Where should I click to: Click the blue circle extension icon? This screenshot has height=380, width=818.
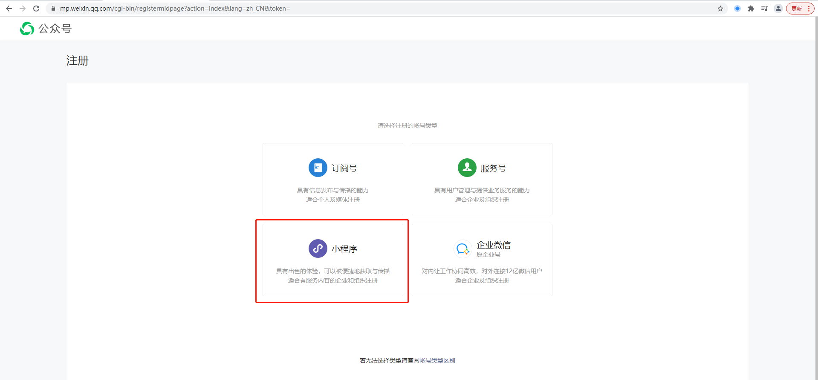737,9
